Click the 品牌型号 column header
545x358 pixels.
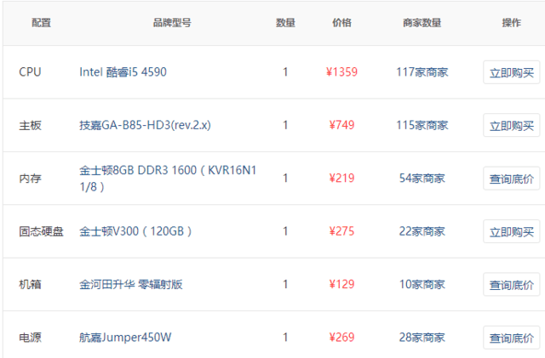coord(172,23)
